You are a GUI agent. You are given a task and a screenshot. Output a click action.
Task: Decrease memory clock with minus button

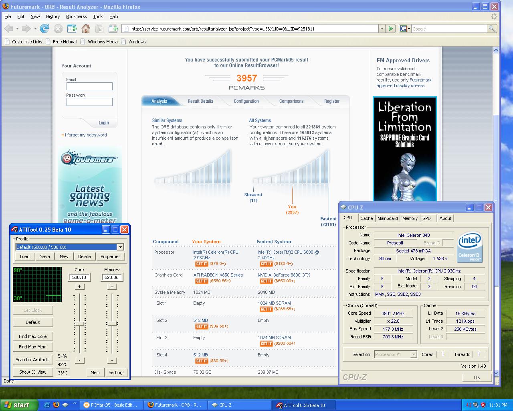(x=112, y=360)
